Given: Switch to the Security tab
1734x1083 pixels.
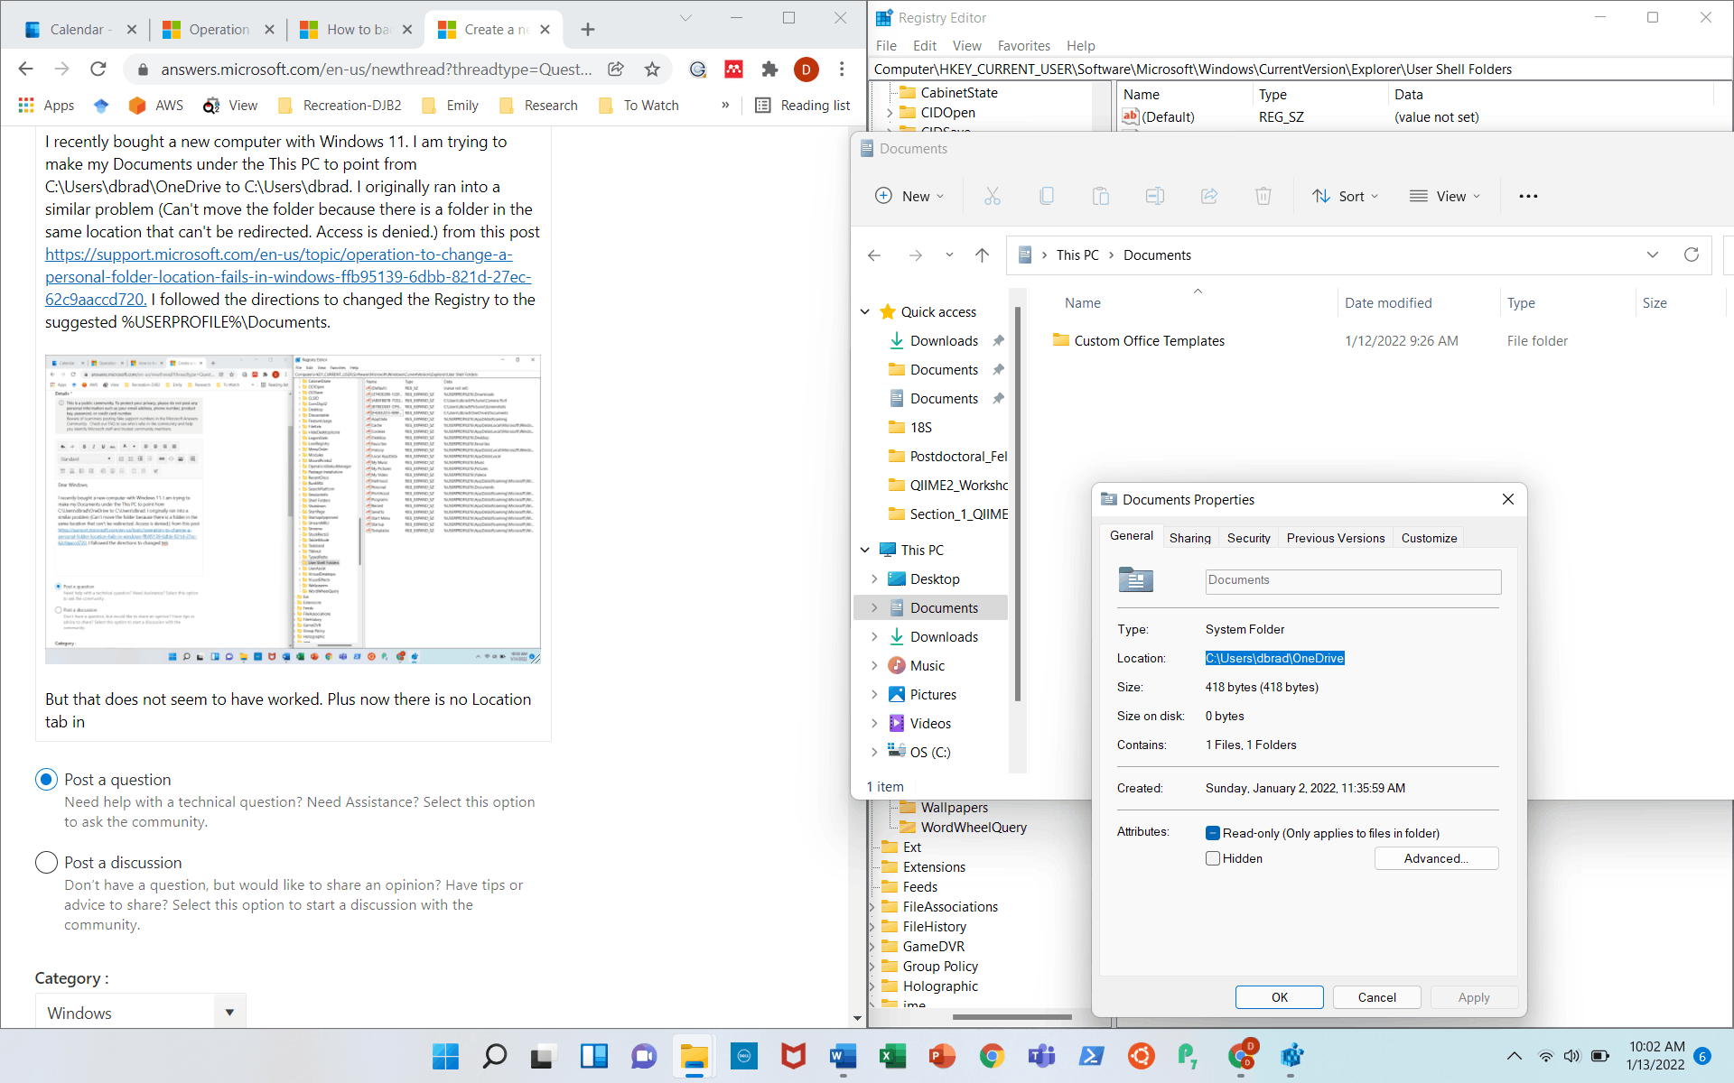Looking at the screenshot, I should (x=1248, y=538).
